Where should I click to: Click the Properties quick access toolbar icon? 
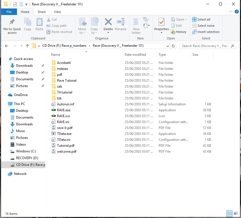pyautogui.click(x=15, y=4)
